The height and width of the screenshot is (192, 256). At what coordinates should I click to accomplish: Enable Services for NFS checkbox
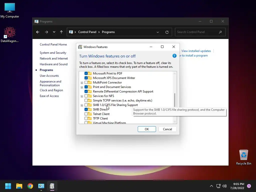pyautogui.click(x=86, y=96)
